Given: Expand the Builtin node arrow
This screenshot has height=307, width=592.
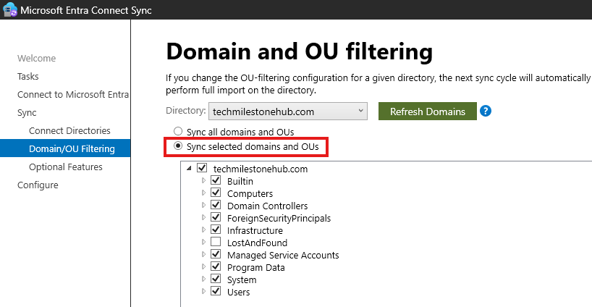Looking at the screenshot, I should coord(203,180).
